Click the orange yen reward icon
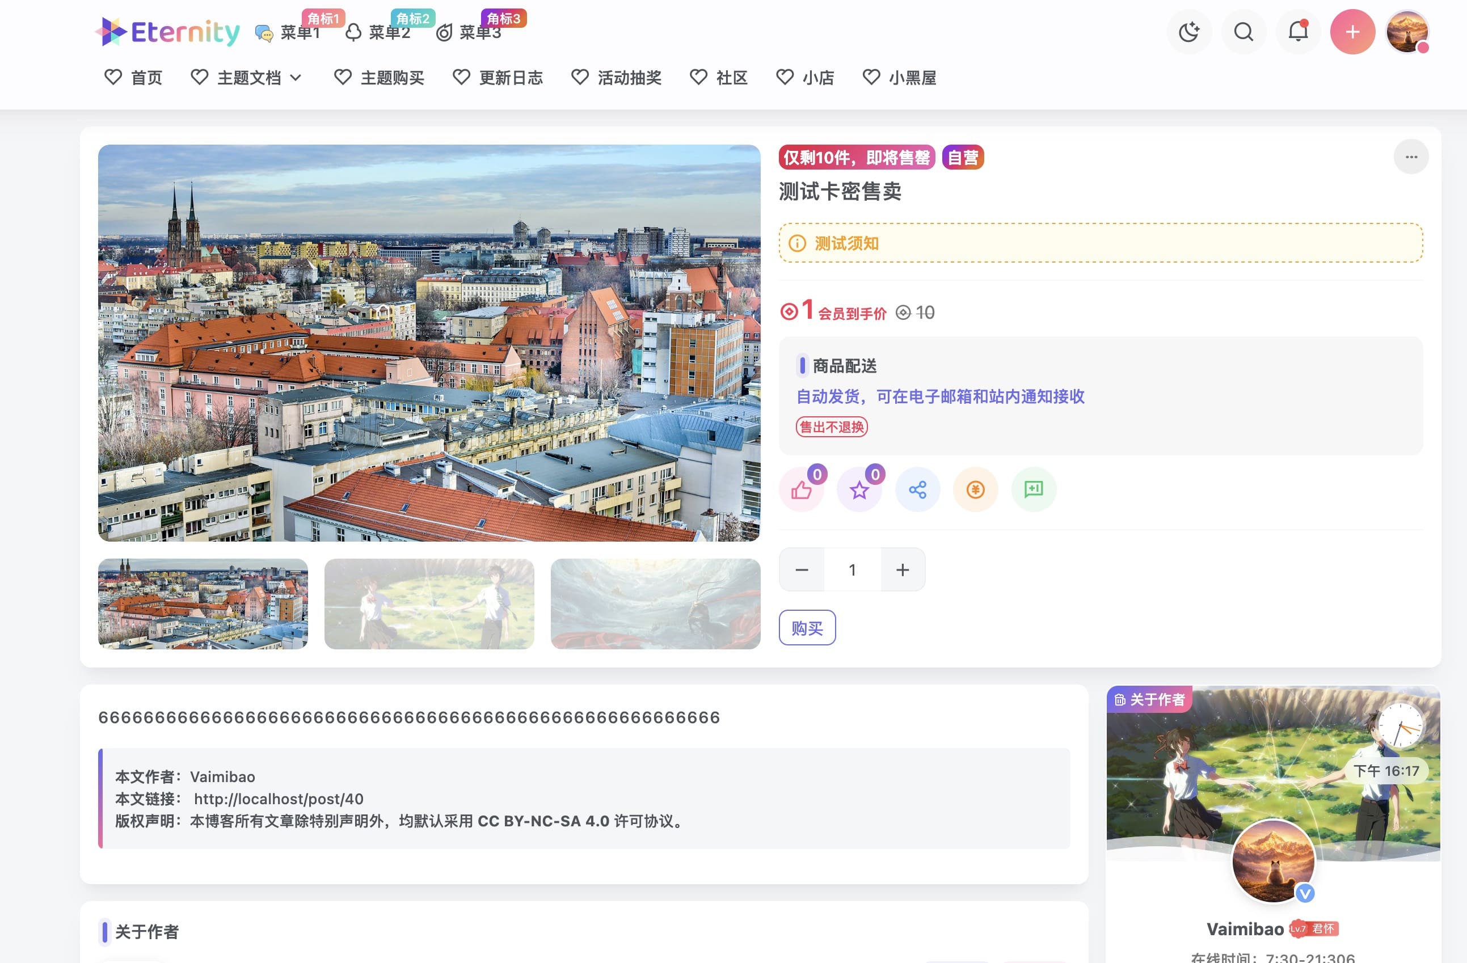1467x963 pixels. pyautogui.click(x=975, y=491)
